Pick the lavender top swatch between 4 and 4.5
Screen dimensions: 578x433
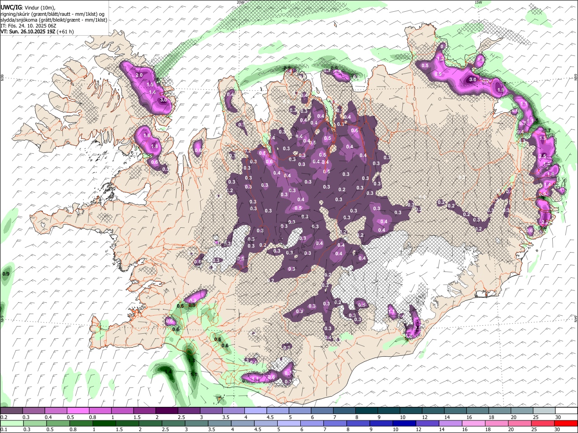tap(255, 411)
